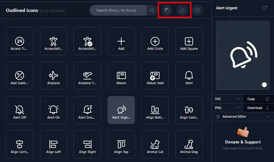Screen dimensions: 274x162
Task: Click the white color dot on the preview
Action: tap(264, 85)
